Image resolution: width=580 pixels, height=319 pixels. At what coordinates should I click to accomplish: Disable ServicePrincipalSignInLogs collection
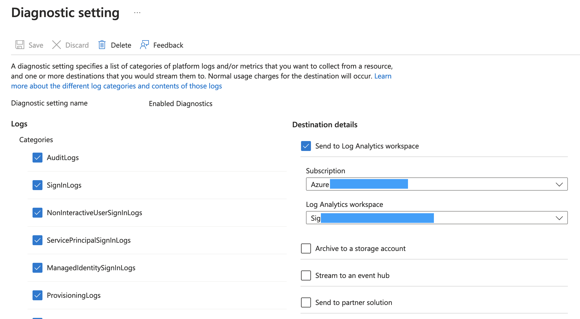(x=37, y=240)
